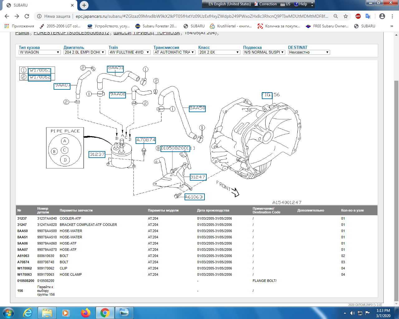Click 'Correction' in the language bar
The width and height of the screenshot is (399, 319).
click(266, 4)
